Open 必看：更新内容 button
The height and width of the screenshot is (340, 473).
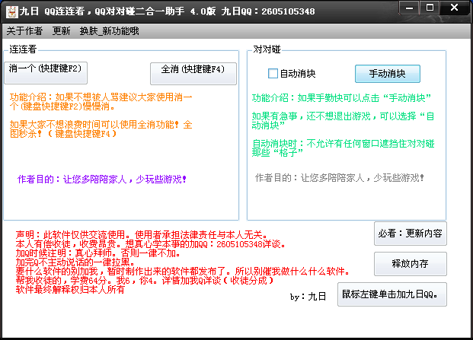pyautogui.click(x=411, y=234)
